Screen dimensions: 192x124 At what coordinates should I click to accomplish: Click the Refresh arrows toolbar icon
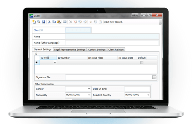click(x=91, y=22)
